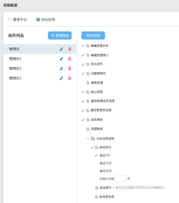179x203 pixels.
Task: Click the 自定义天数 label
Action: [107, 179]
